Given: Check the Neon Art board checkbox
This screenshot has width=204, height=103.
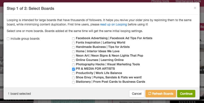Looking at the screenshot, I should pyautogui.click(x=73, y=56).
